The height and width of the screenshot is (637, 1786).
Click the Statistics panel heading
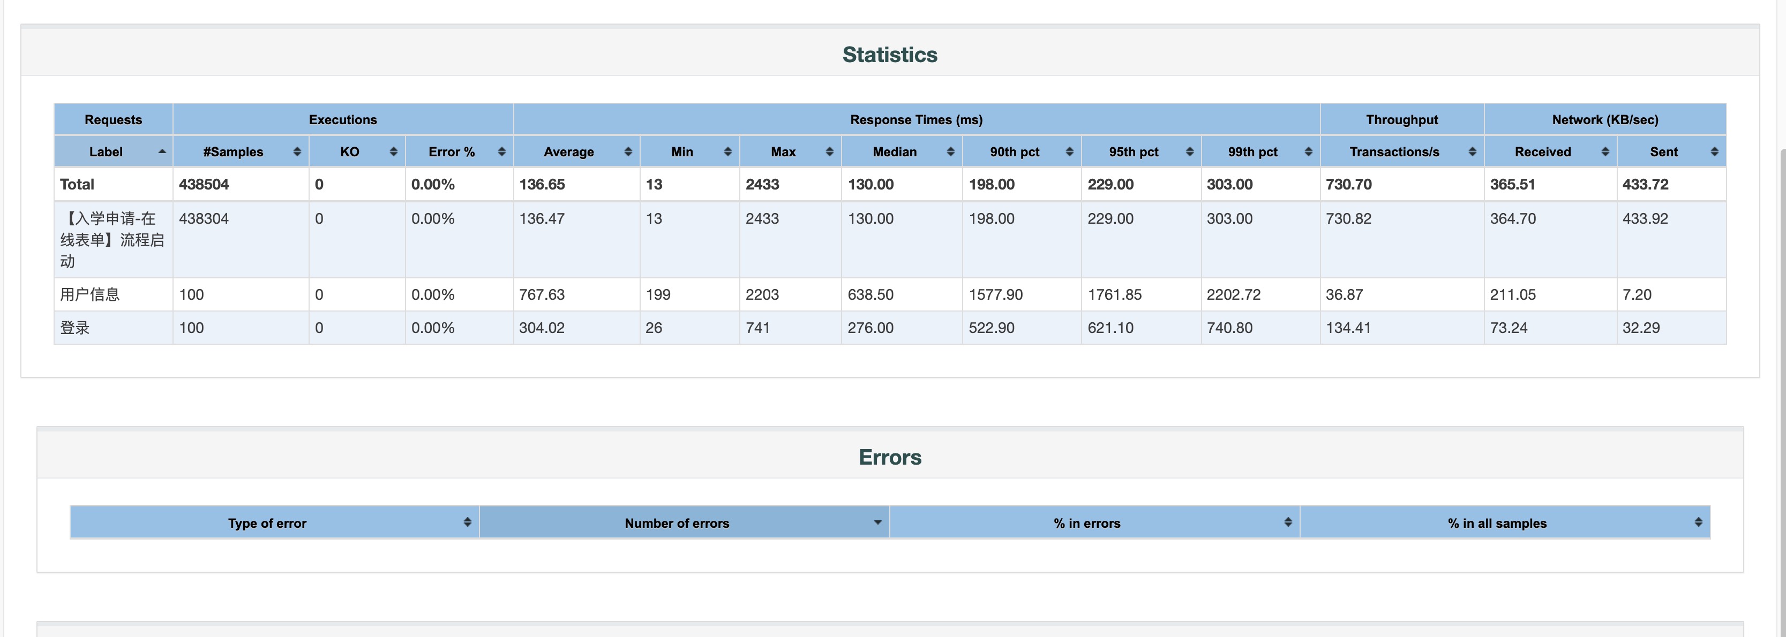tap(890, 55)
